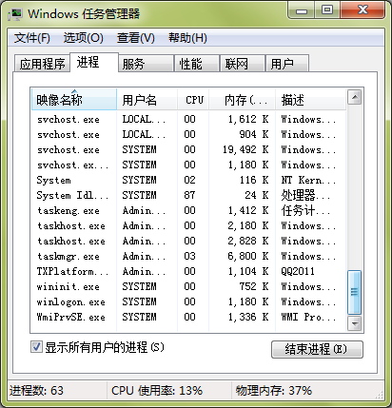
Task: Click memory value 1,336 K
Action: point(248,317)
